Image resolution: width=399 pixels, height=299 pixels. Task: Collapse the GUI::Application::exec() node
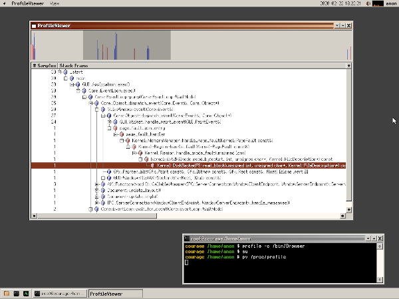point(72,84)
